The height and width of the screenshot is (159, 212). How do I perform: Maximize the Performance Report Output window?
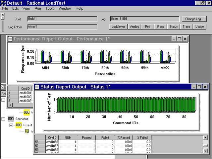tap(180, 39)
